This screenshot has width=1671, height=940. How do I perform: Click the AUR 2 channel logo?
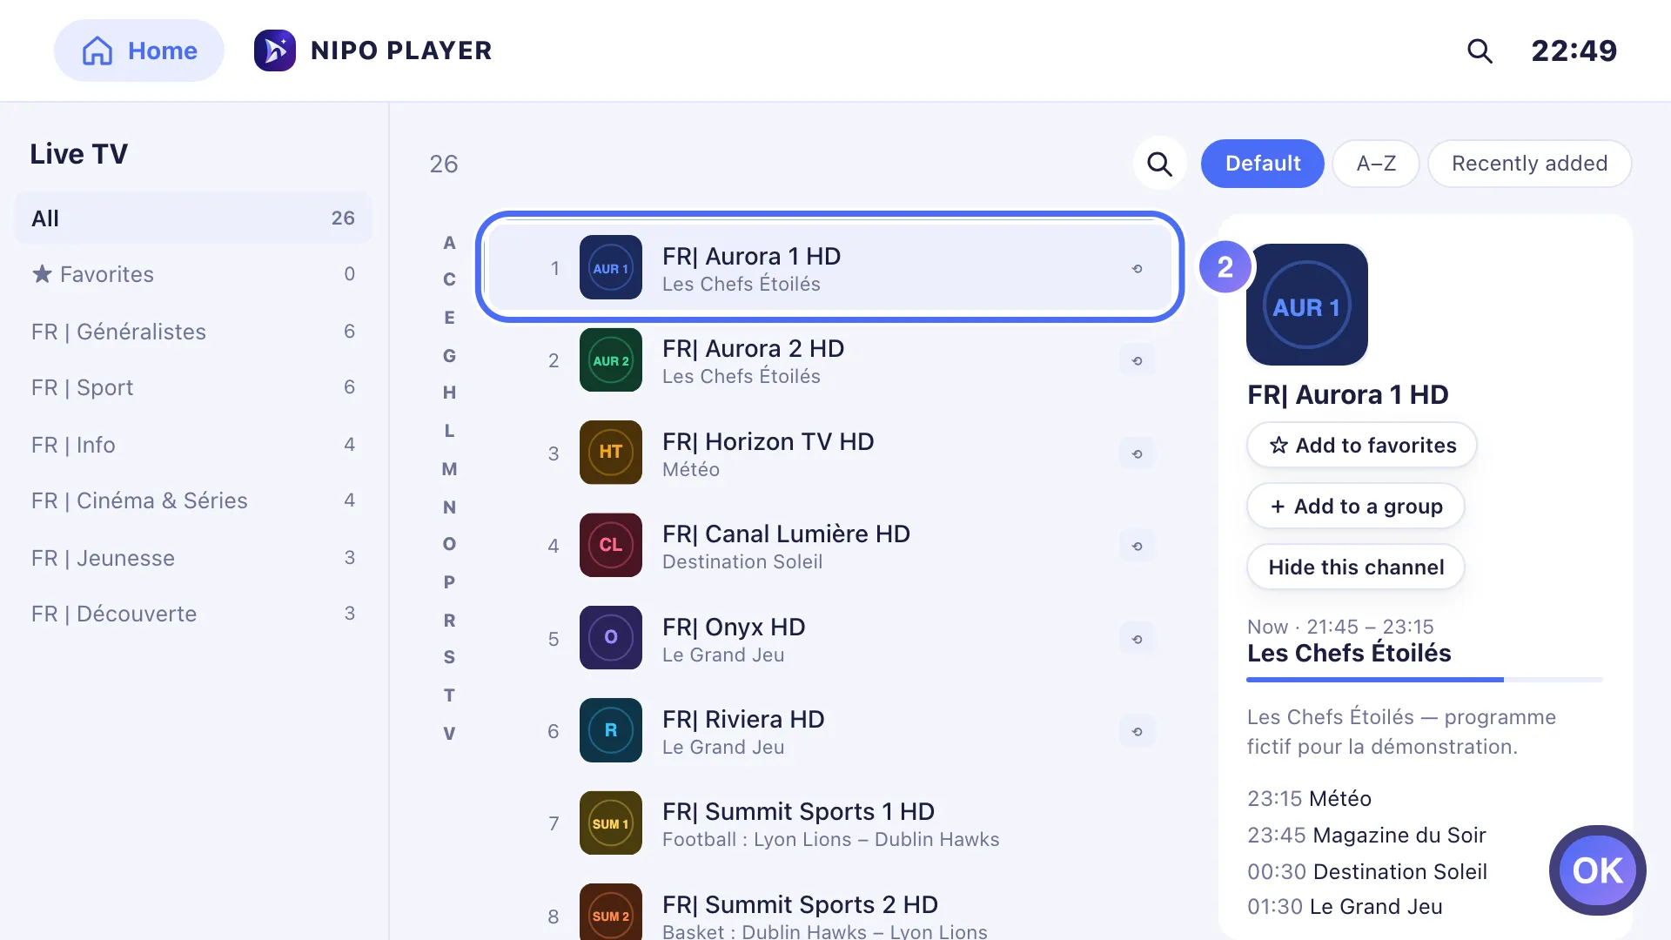click(611, 360)
